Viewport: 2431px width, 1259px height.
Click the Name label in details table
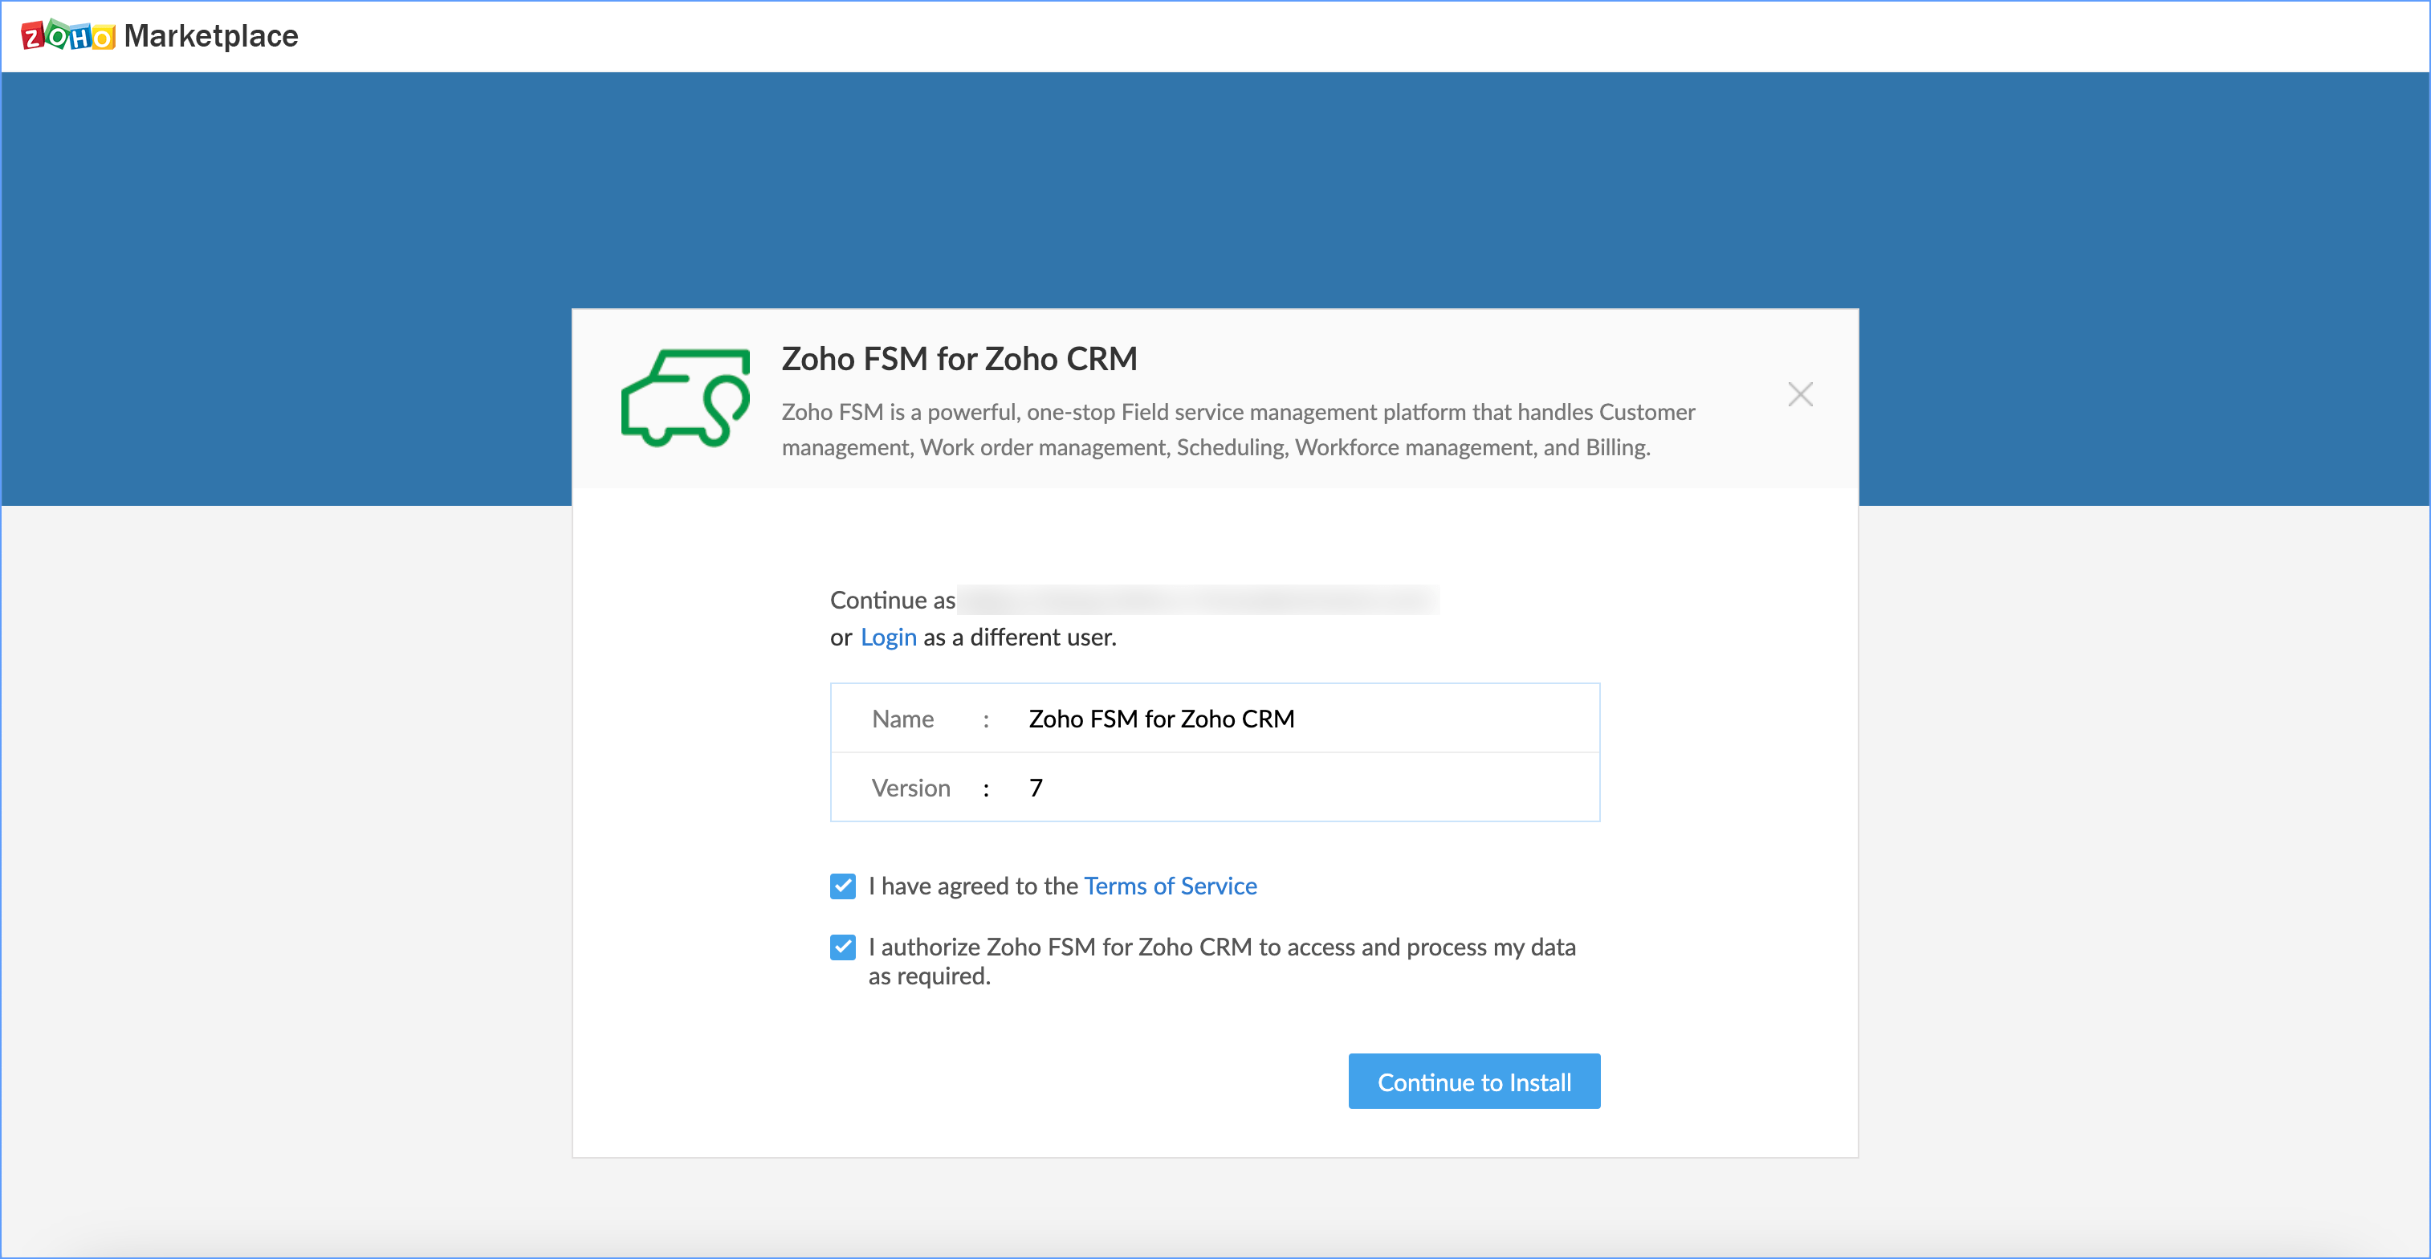902,719
